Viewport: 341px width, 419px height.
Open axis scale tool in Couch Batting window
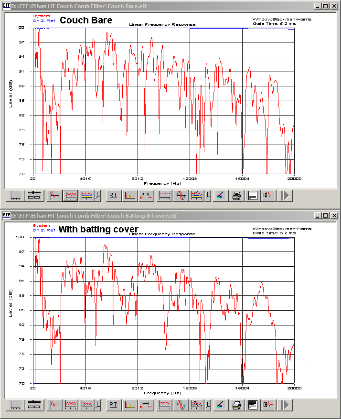[15, 405]
